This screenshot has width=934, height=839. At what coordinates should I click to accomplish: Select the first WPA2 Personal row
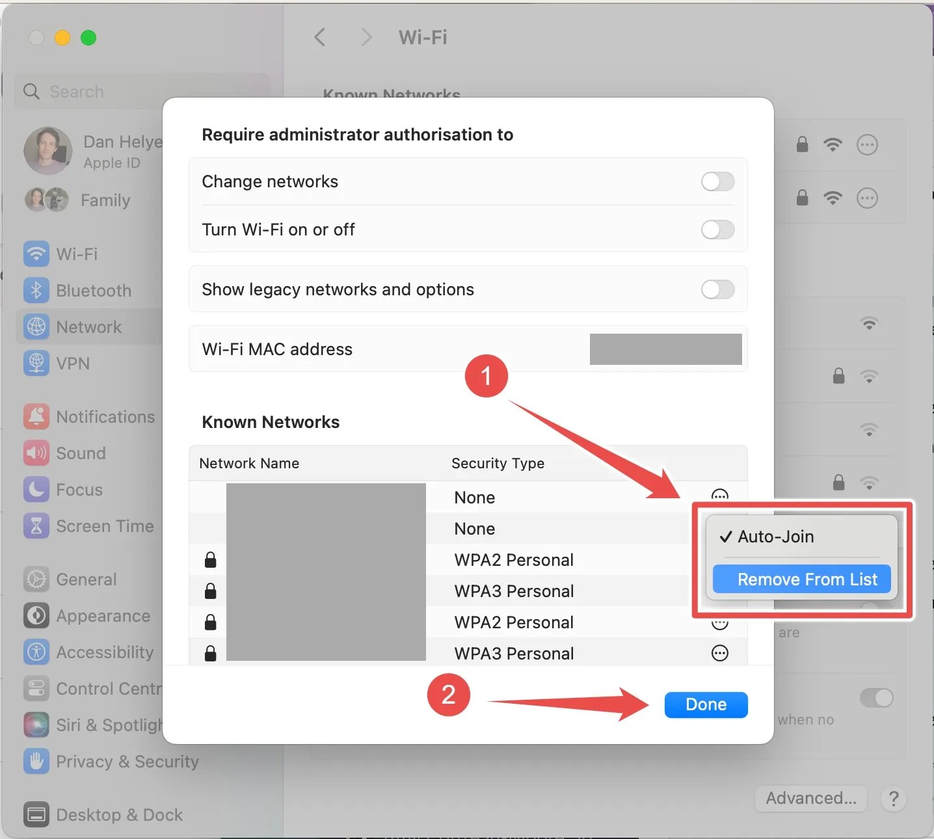pos(439,560)
